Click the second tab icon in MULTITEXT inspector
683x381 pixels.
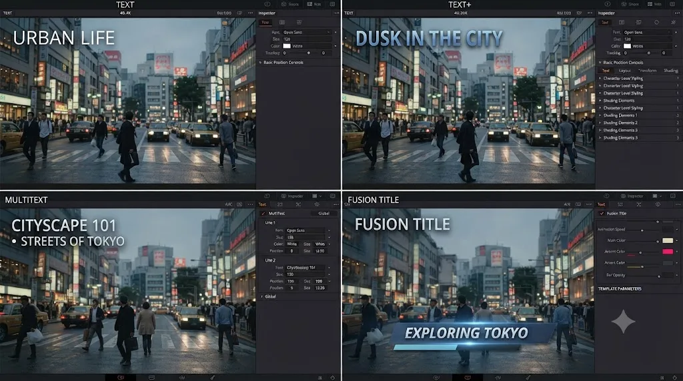click(279, 204)
